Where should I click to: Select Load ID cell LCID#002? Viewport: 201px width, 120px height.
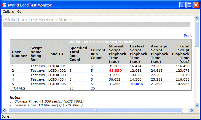pyautogui.click(x=57, y=71)
